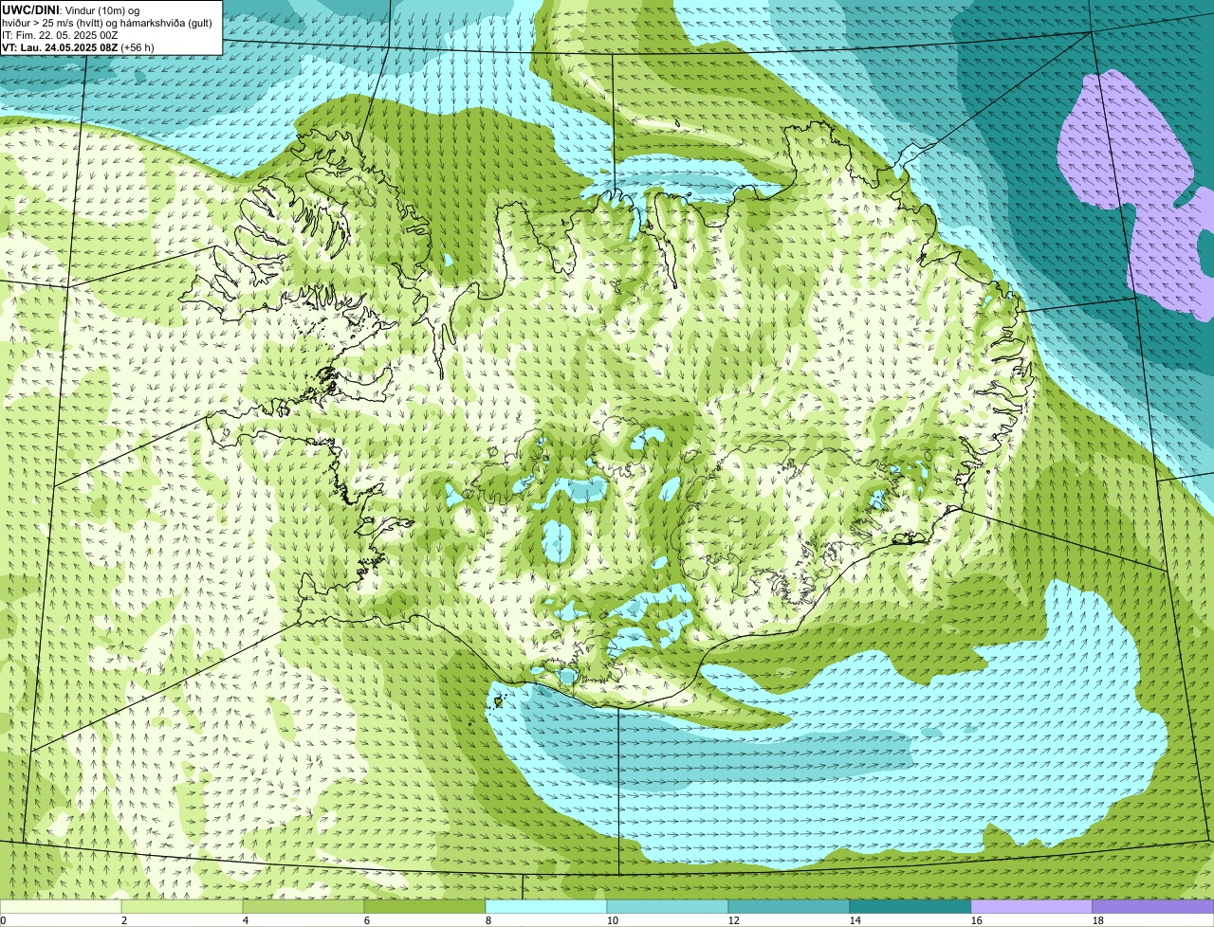Screen dimensions: 1214x927
Task: Click the "4" scale label
Action: point(246,920)
